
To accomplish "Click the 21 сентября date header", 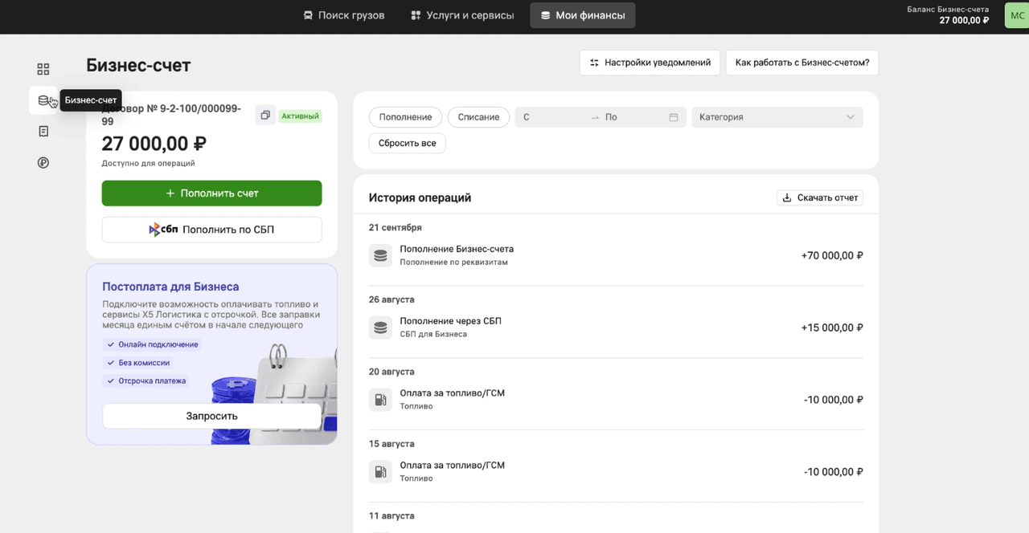I will (x=396, y=227).
